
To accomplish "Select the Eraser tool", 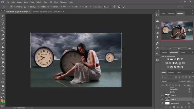I will tap(3, 55).
